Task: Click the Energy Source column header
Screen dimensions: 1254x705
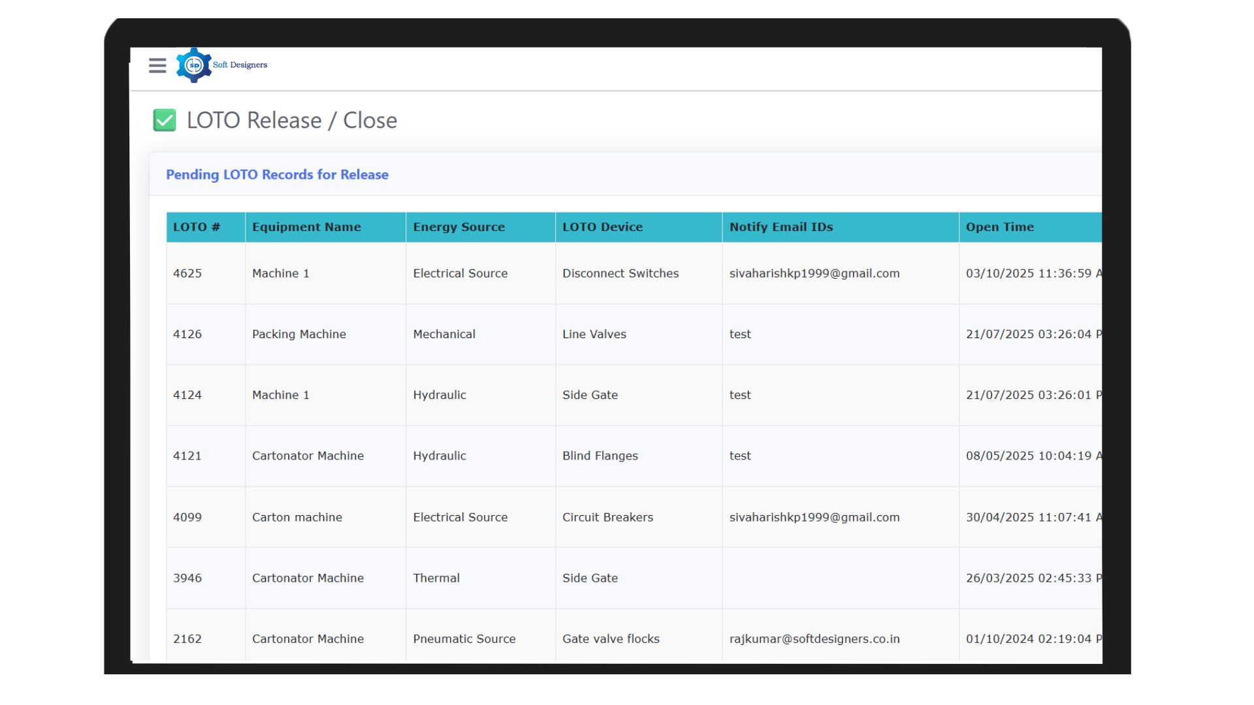Action: click(459, 227)
